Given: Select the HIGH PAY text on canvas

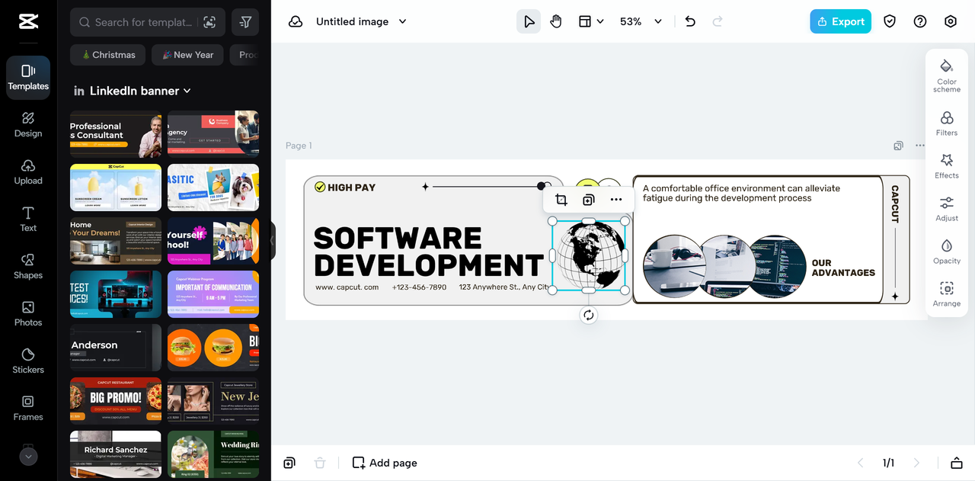Looking at the screenshot, I should 351,187.
